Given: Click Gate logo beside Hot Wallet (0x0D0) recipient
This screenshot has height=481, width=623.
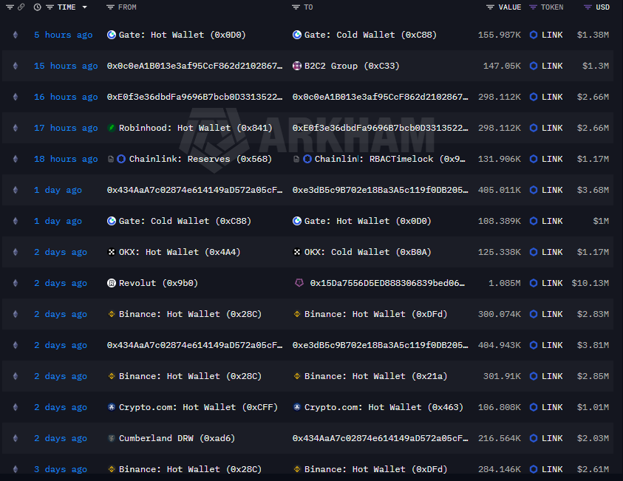Looking at the screenshot, I should point(297,221).
